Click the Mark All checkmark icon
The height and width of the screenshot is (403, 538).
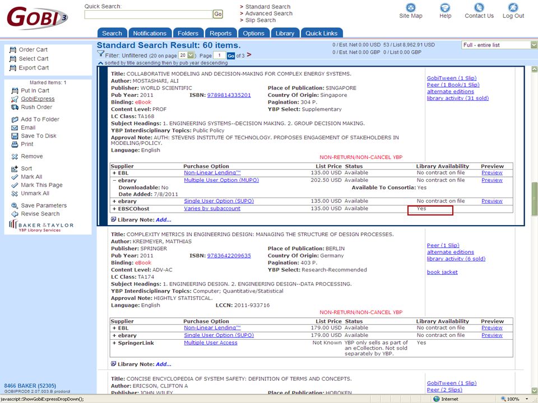click(x=15, y=177)
